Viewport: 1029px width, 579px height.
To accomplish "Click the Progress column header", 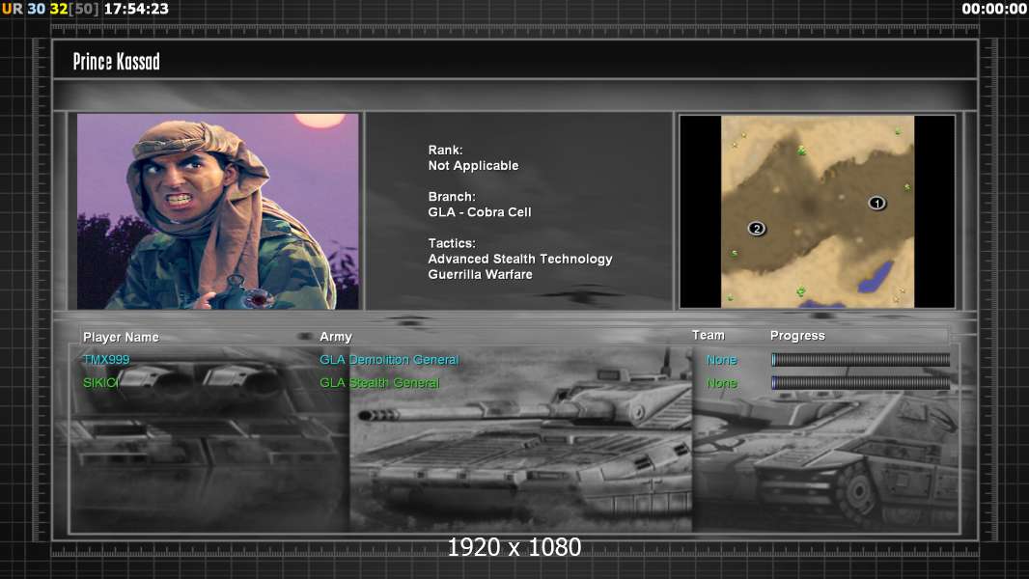I will (797, 336).
